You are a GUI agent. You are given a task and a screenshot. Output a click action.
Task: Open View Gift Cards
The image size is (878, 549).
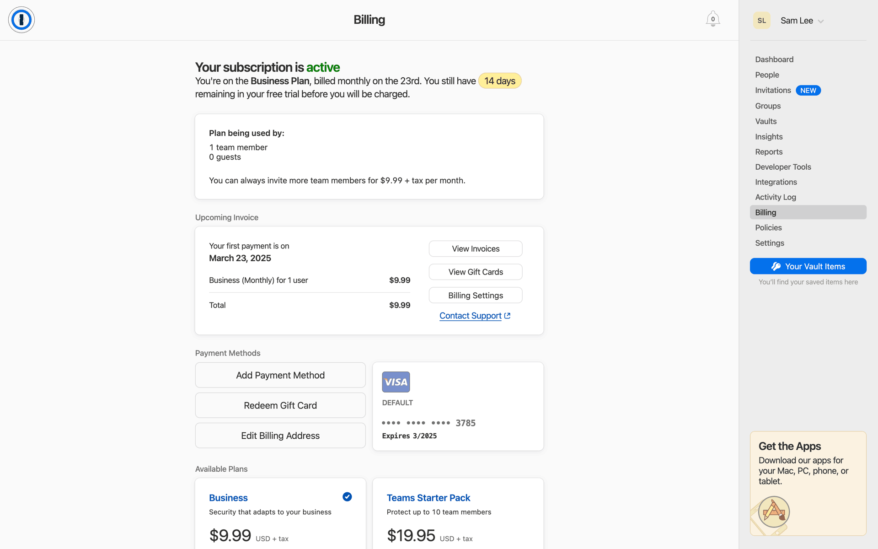click(476, 272)
